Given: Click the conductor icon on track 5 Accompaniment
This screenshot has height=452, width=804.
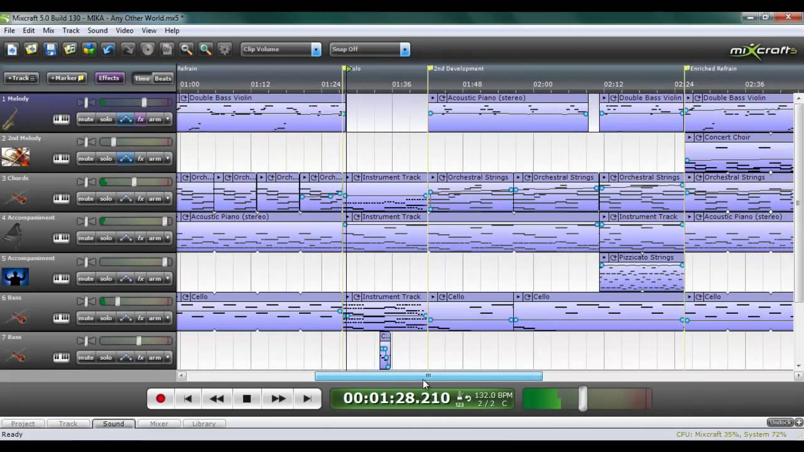Looking at the screenshot, I should [15, 277].
